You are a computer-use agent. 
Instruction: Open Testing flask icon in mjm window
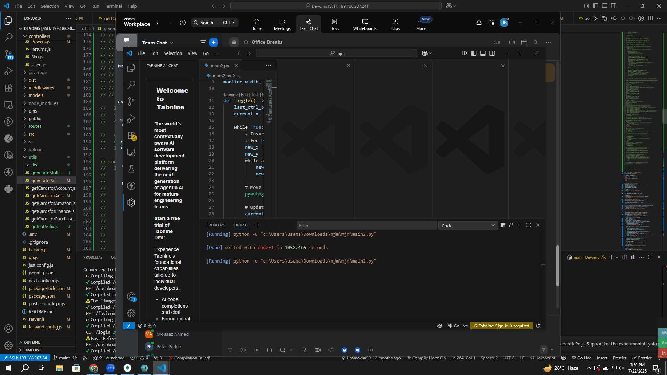click(x=131, y=169)
